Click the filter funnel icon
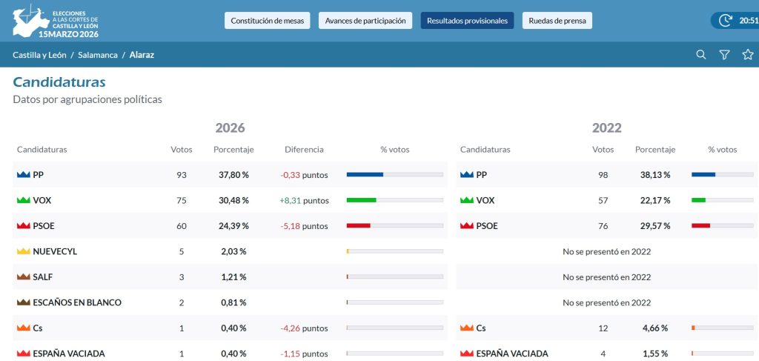Image resolution: width=759 pixels, height=361 pixels. click(724, 55)
